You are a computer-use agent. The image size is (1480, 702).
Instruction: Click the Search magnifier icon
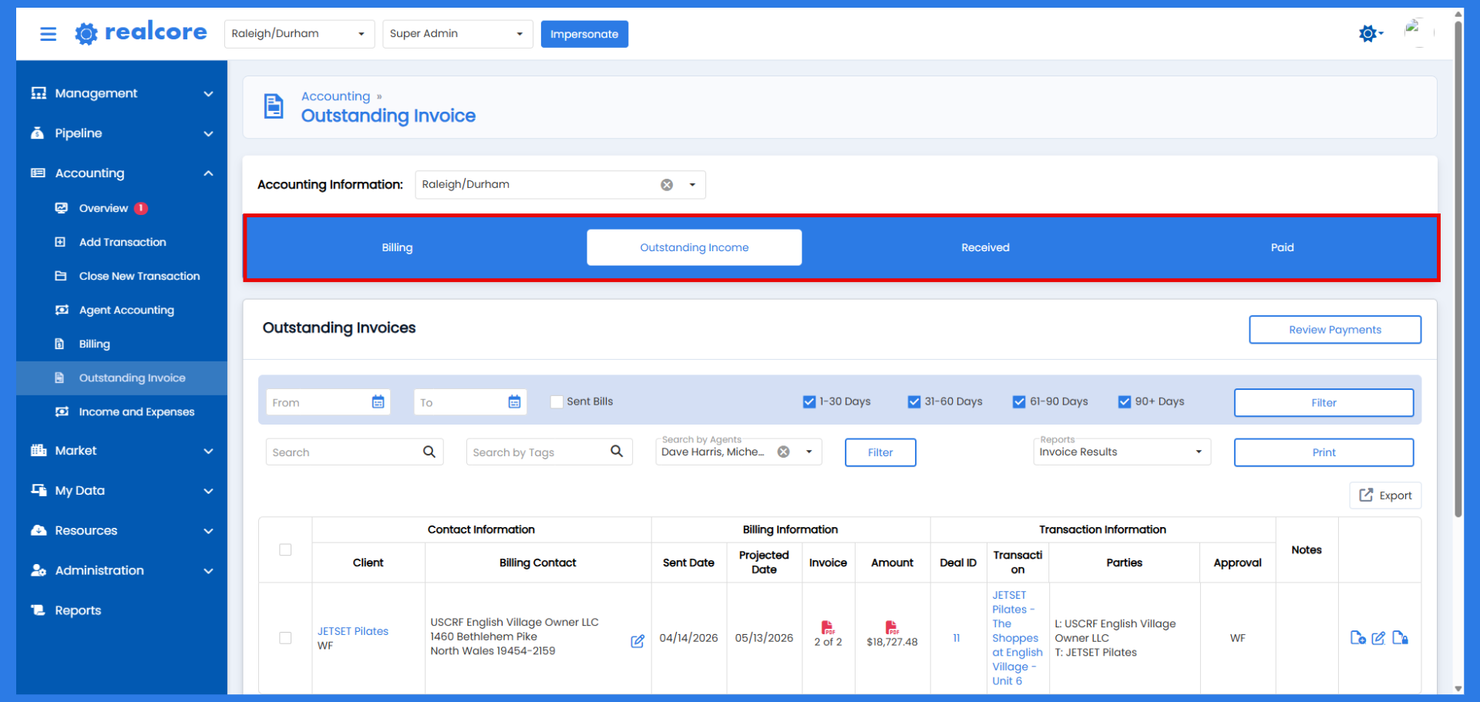click(429, 452)
